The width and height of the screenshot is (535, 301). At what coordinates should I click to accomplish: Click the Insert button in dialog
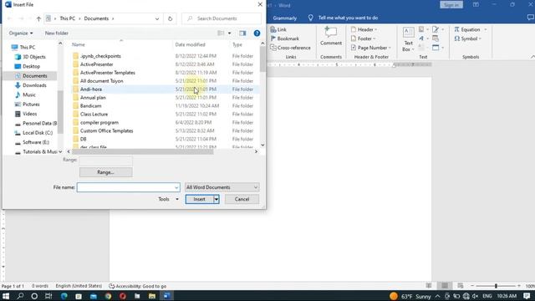pos(200,199)
